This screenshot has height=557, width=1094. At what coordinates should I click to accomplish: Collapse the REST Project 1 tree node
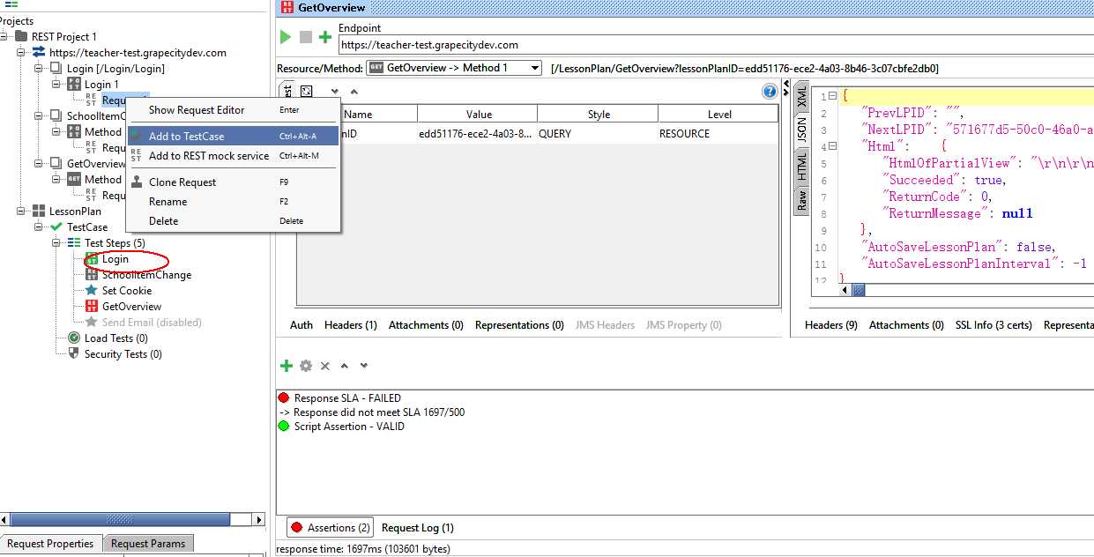(4, 37)
